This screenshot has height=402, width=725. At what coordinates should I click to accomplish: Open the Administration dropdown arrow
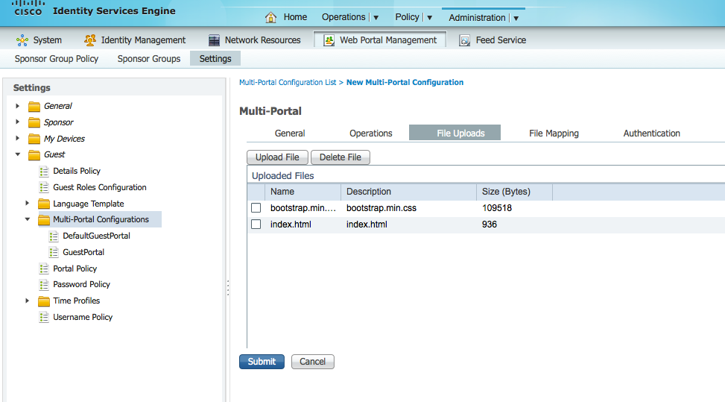(516, 19)
